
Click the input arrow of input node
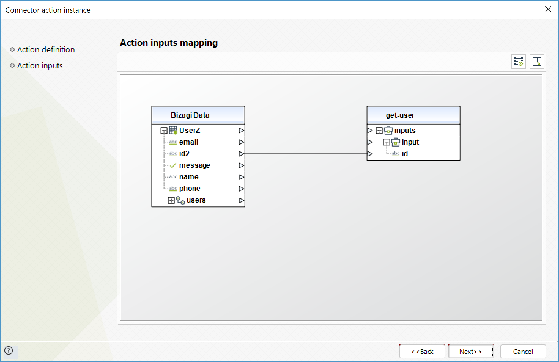point(370,142)
